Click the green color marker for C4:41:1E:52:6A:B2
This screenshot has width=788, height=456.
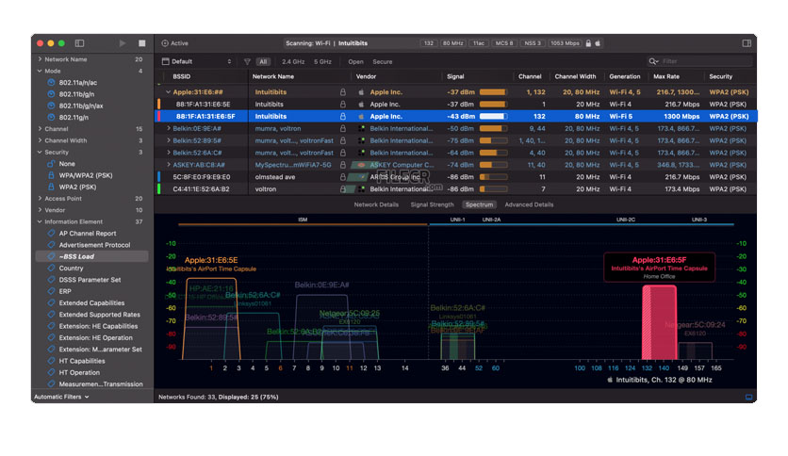tap(158, 188)
